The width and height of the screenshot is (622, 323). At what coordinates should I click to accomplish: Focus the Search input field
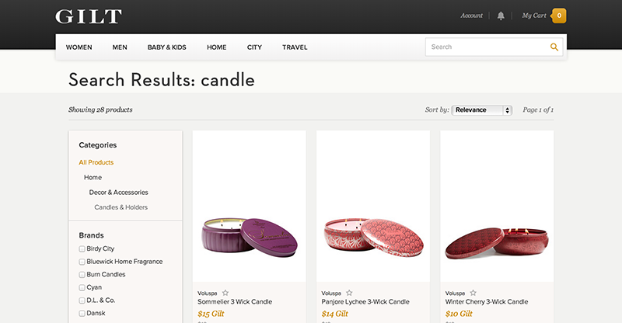[x=487, y=47]
